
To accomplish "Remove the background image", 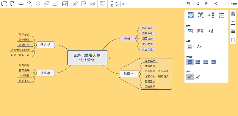I will click(x=210, y=31).
